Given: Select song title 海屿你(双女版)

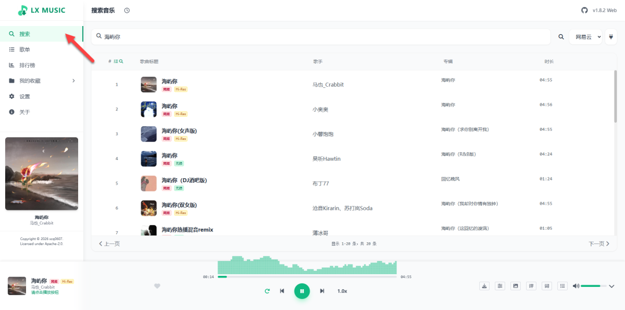Looking at the screenshot, I should click(x=179, y=205).
